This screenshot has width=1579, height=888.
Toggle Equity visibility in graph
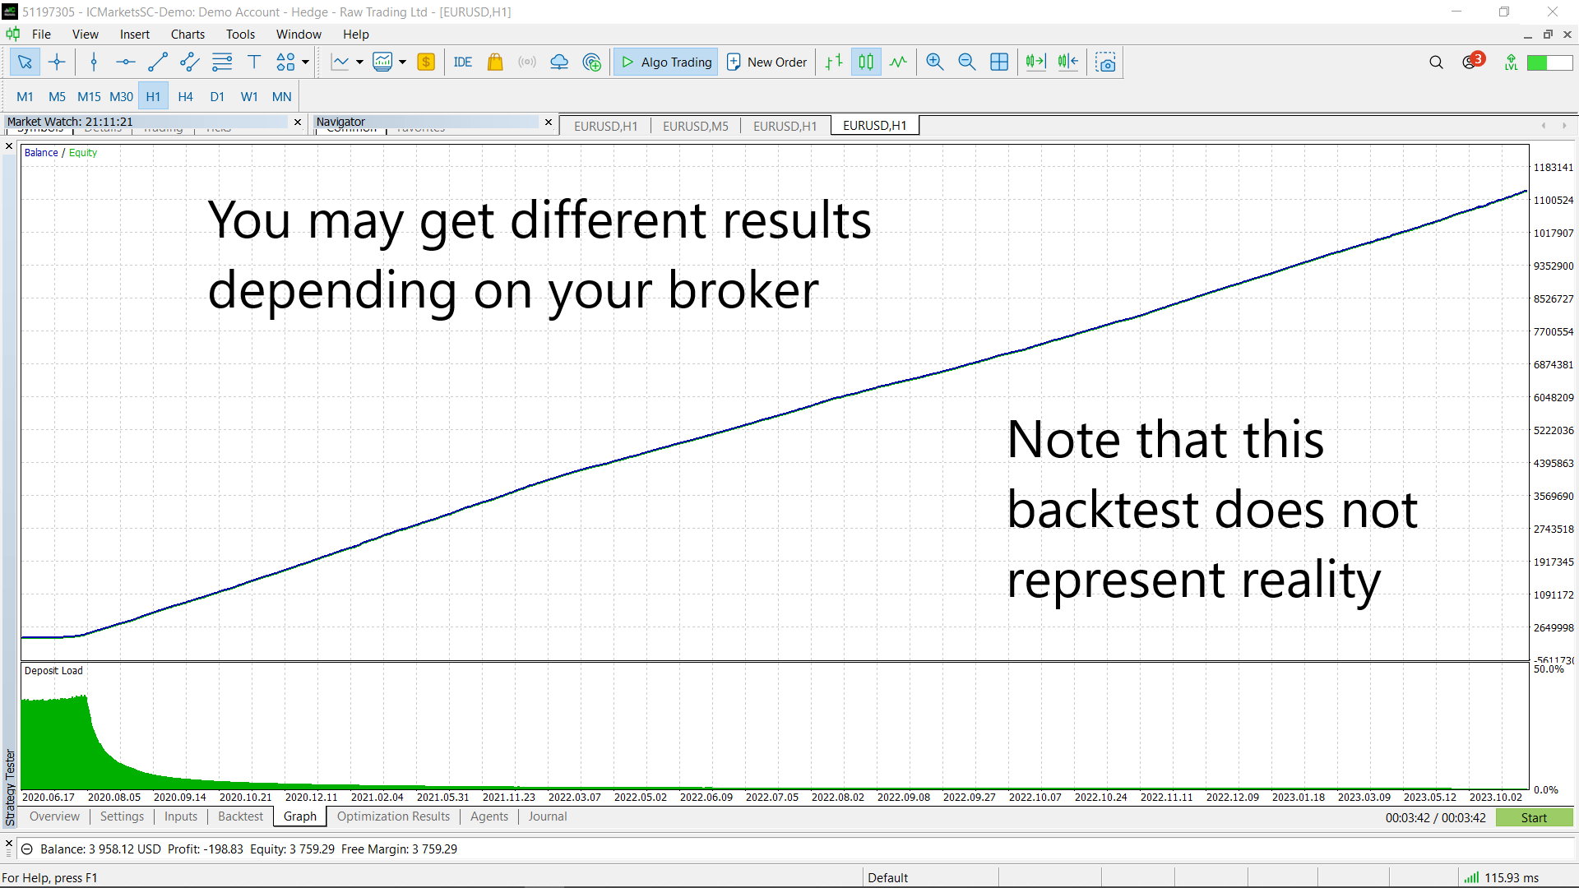pos(84,152)
